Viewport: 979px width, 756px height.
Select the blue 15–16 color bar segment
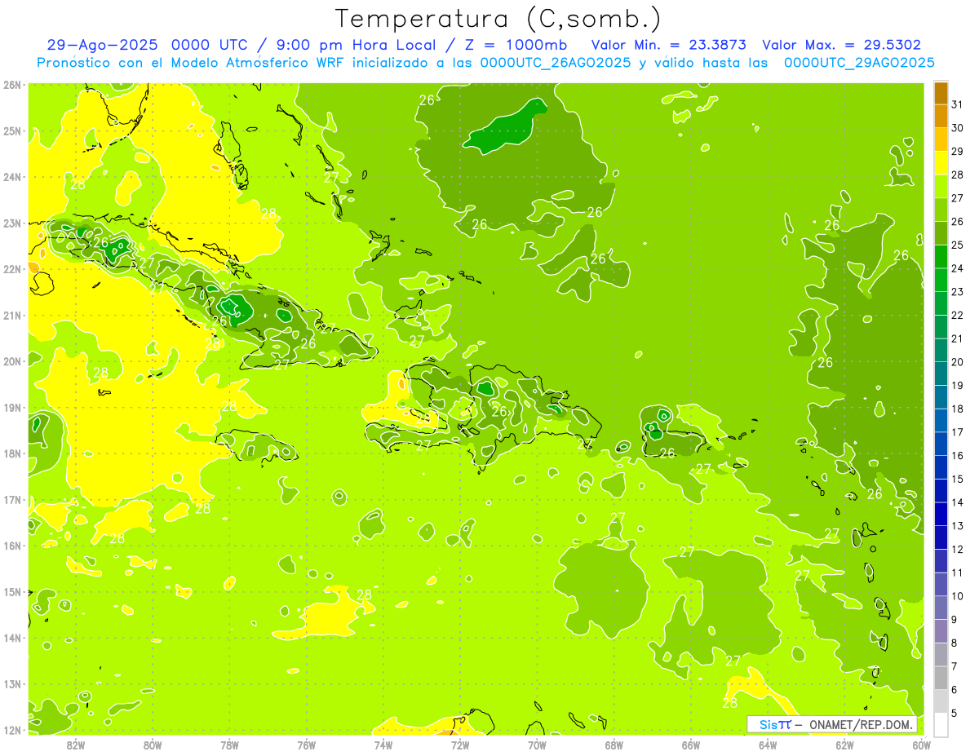(941, 467)
